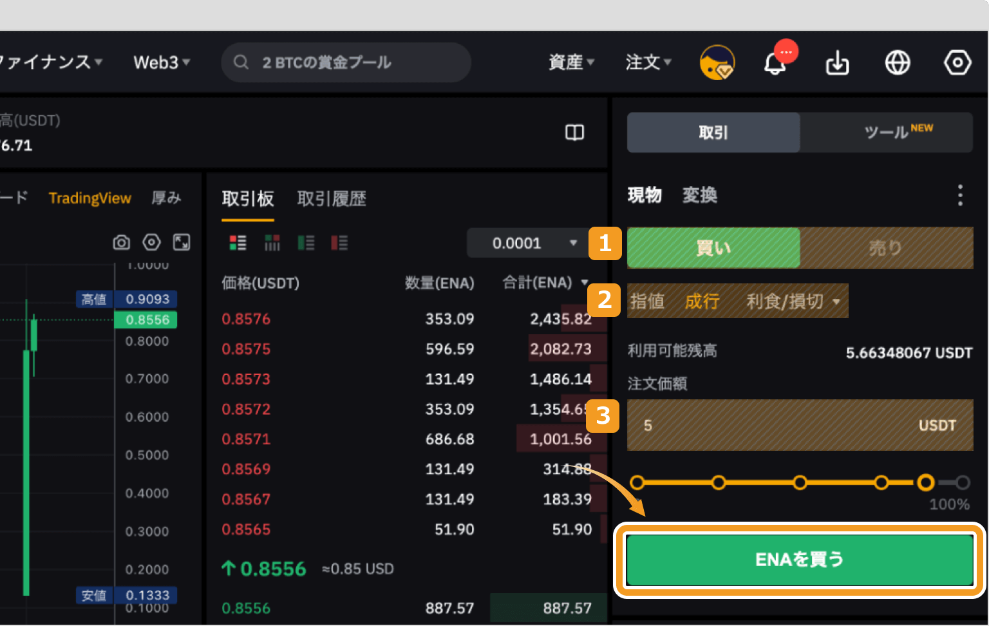Open the user profile avatar
989x626 pixels.
point(717,62)
